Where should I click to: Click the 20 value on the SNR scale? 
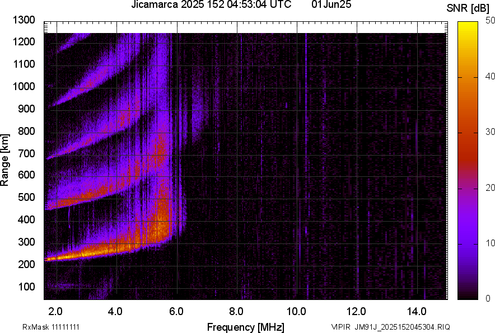[490, 187]
